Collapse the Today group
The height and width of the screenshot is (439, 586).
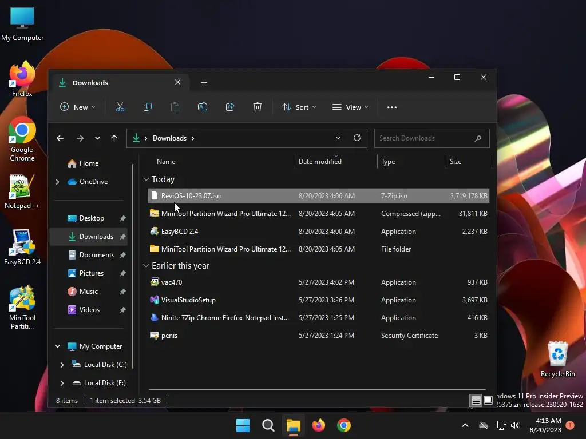pyautogui.click(x=146, y=179)
